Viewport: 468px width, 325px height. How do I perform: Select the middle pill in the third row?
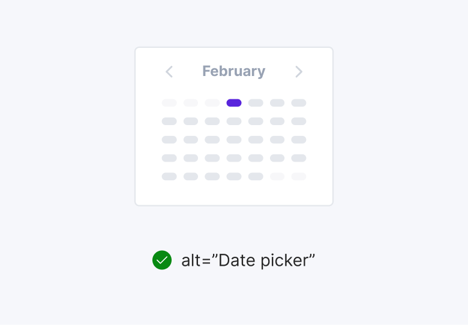coord(234,140)
